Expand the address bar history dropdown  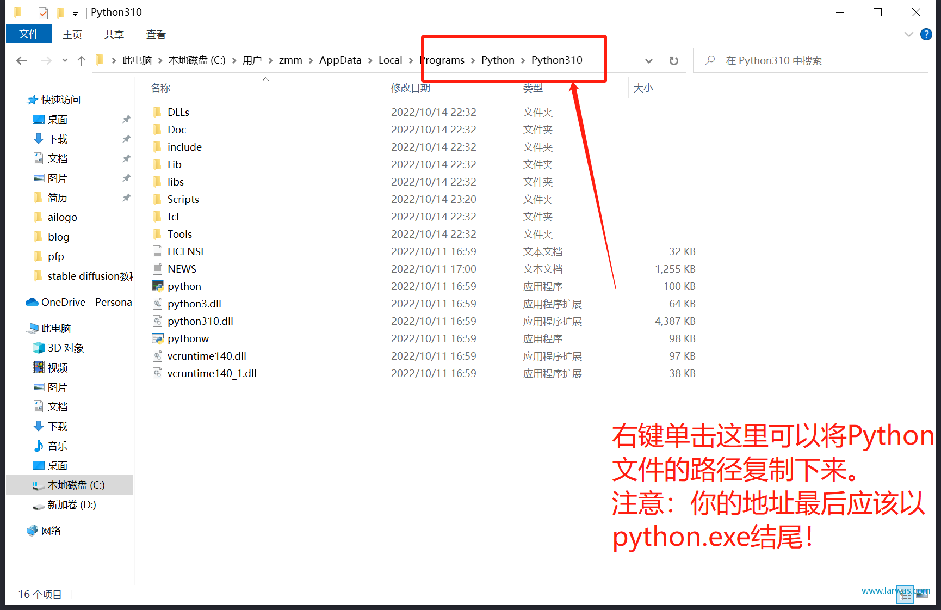[x=648, y=60]
